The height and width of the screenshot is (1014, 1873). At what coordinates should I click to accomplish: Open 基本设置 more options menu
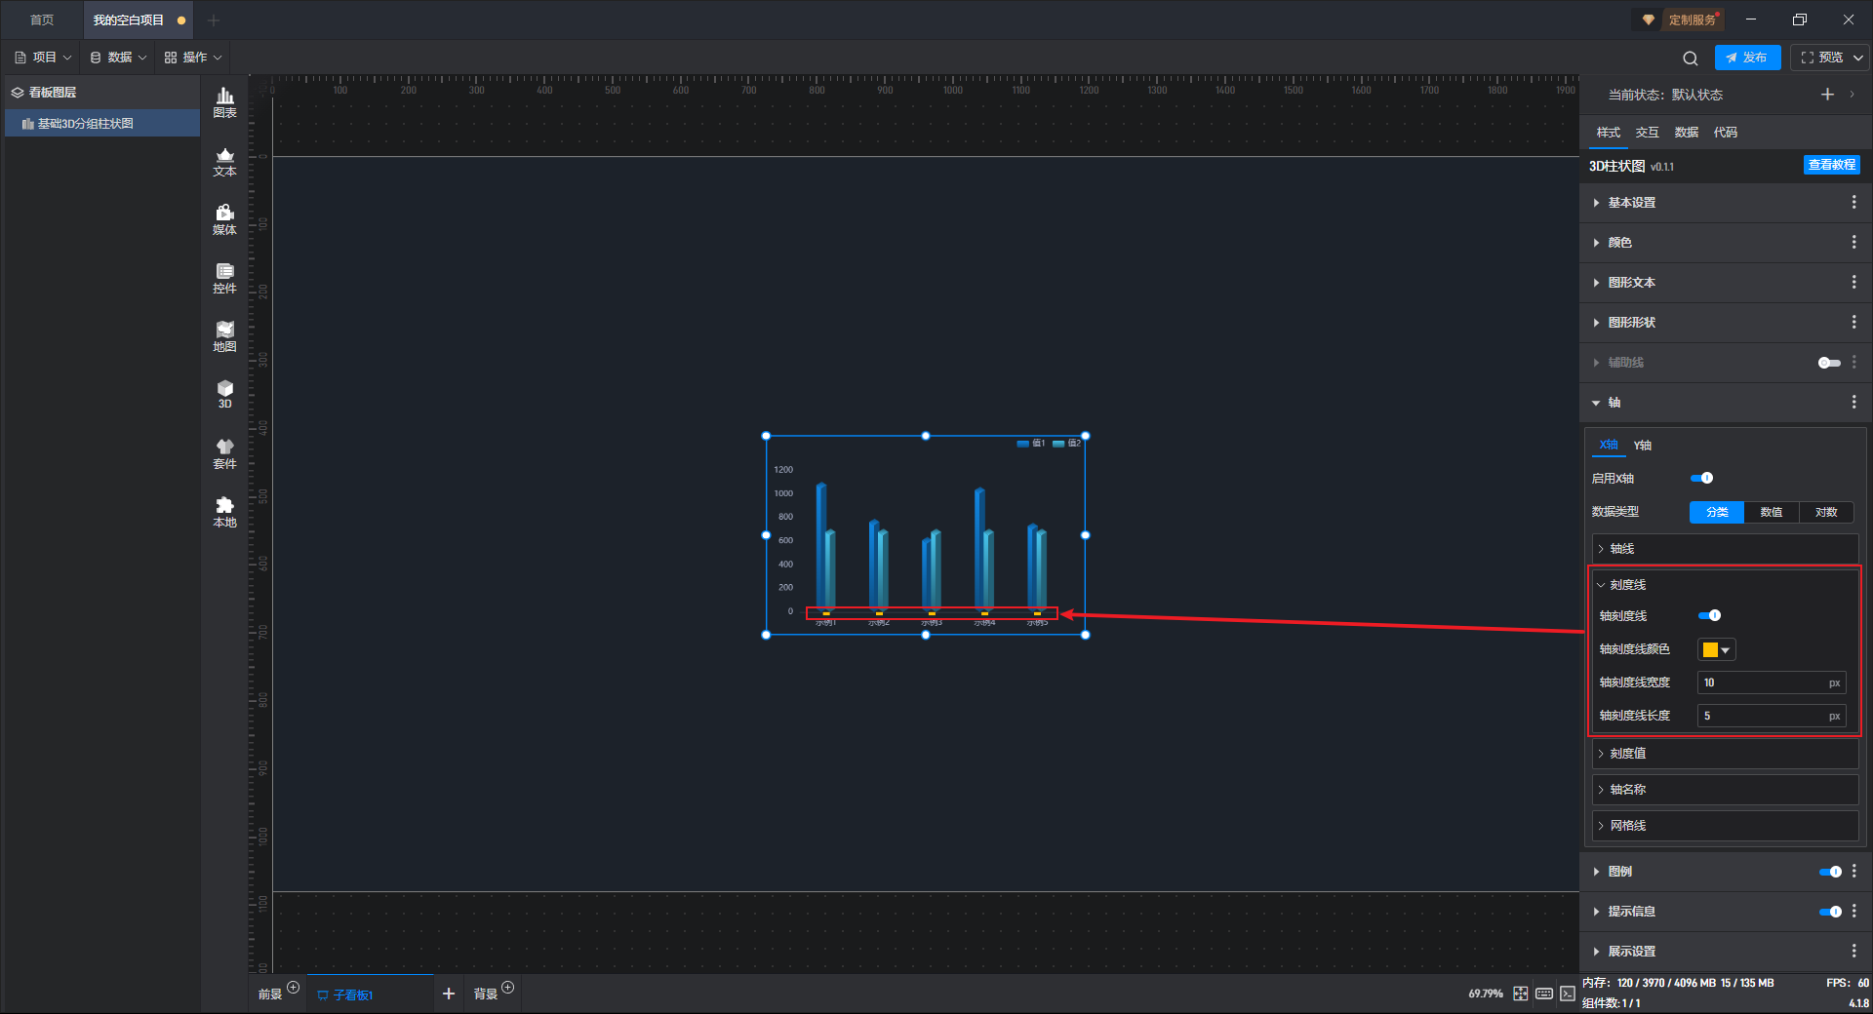click(1853, 202)
